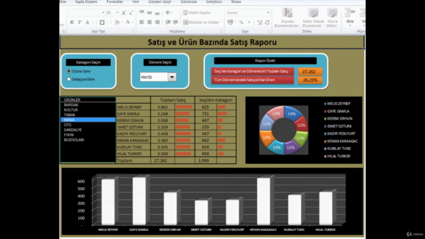Open Koşullu Biçimlendirme conditional formatting

(288, 18)
